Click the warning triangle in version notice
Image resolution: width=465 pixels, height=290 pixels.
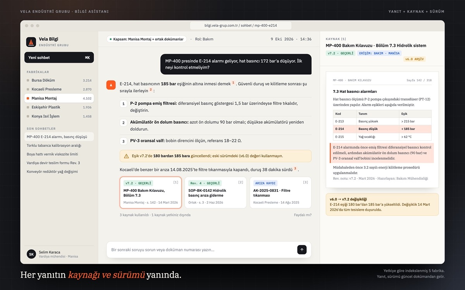tap(126, 156)
